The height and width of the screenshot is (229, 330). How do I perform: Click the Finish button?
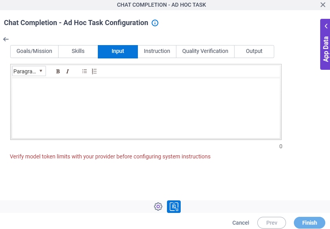(310, 223)
